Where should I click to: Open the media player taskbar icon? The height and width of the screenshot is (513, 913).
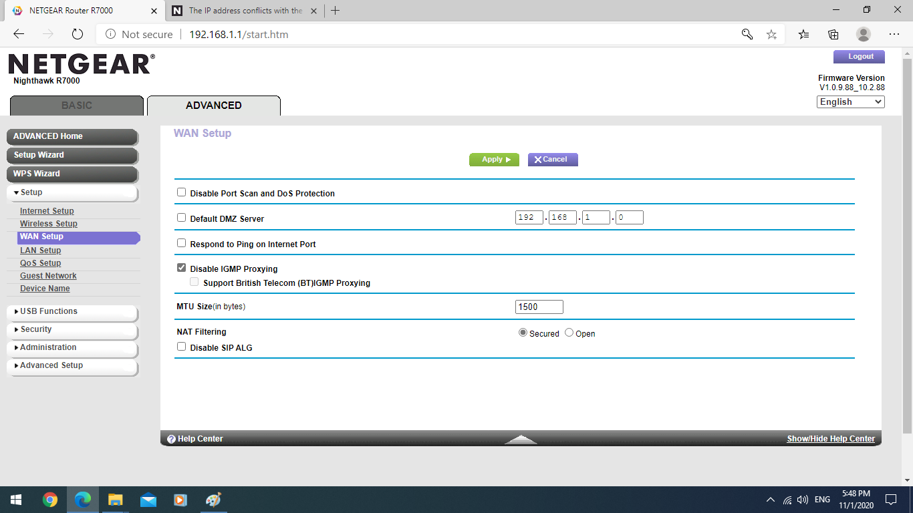pyautogui.click(x=180, y=499)
